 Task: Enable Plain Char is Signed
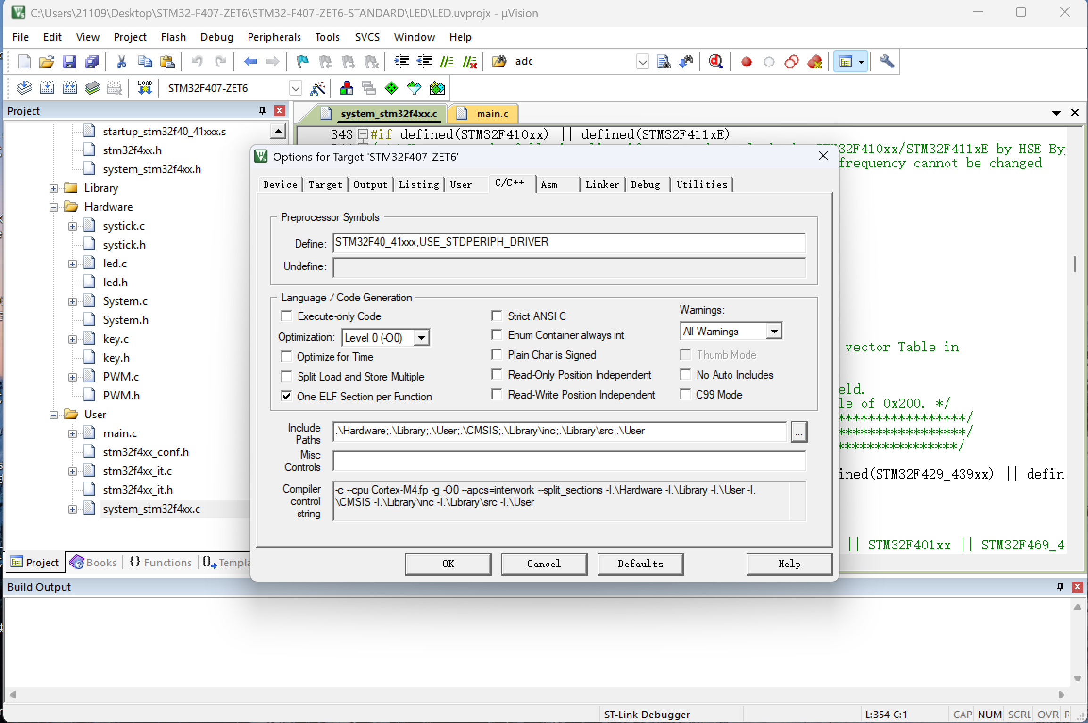click(497, 354)
